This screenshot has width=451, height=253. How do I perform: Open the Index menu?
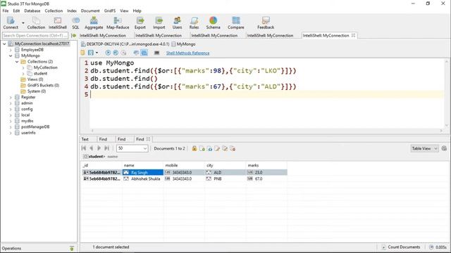pyautogui.click(x=72, y=11)
